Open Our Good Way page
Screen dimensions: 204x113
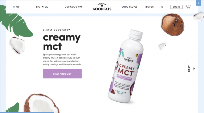(74, 7)
